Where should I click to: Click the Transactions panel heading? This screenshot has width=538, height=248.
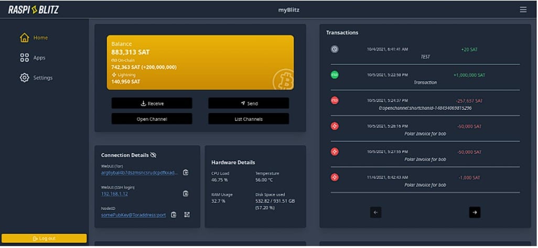coord(342,32)
